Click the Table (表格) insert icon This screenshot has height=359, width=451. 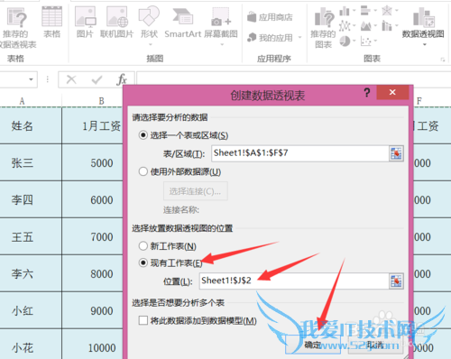point(51,16)
